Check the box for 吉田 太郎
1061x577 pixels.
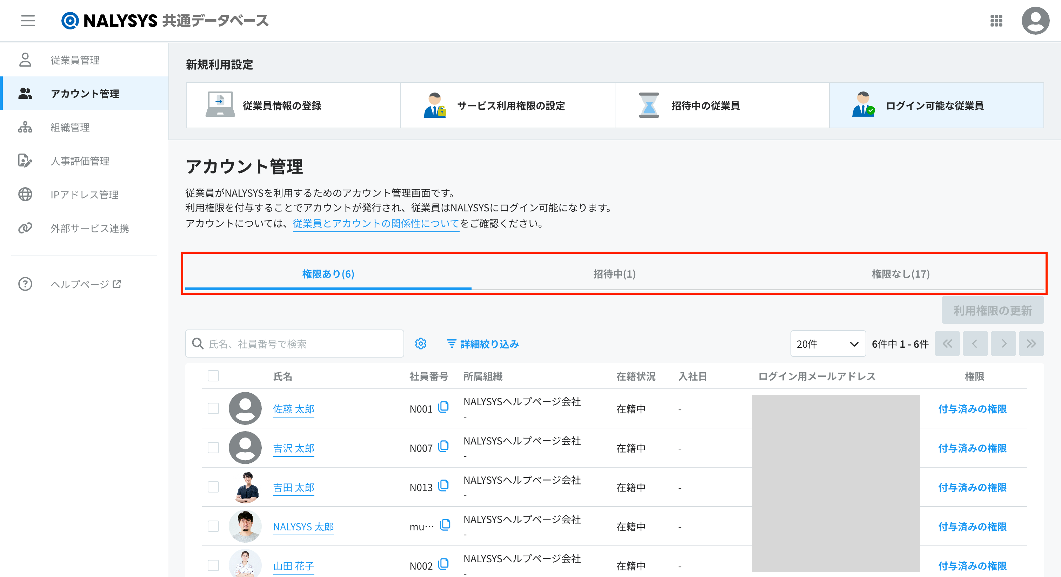(x=213, y=487)
